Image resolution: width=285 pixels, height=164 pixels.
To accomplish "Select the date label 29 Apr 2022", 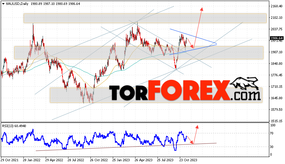I will (54, 160).
